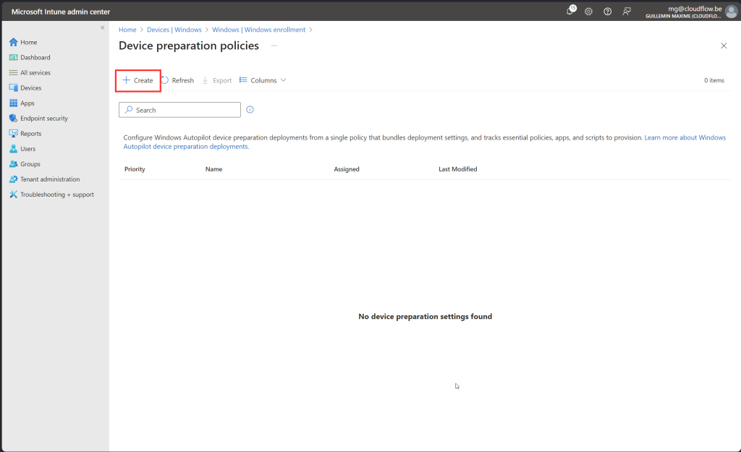Close the Device preparation policies blade
741x452 pixels.
[724, 46]
